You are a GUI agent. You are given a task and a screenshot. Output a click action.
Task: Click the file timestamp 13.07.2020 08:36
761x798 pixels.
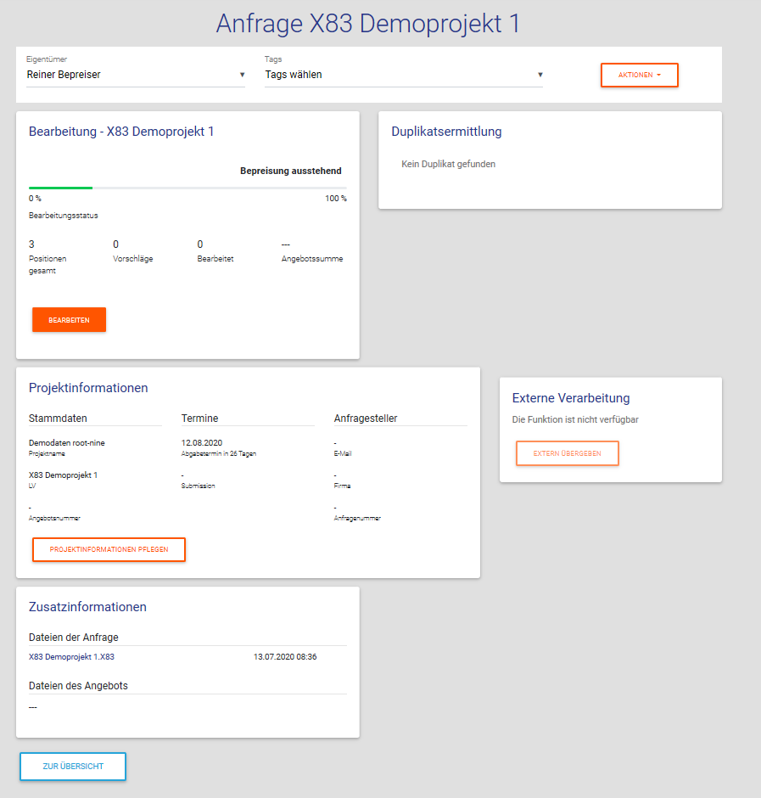click(x=285, y=656)
